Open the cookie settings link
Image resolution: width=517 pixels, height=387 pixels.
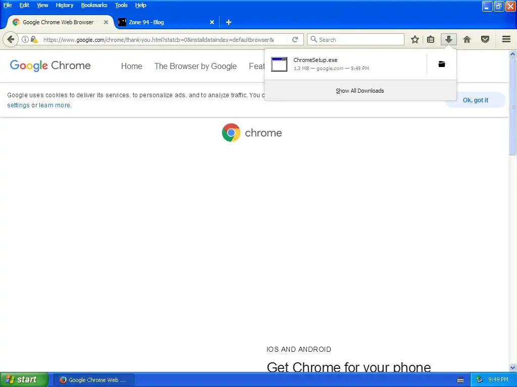[19, 105]
